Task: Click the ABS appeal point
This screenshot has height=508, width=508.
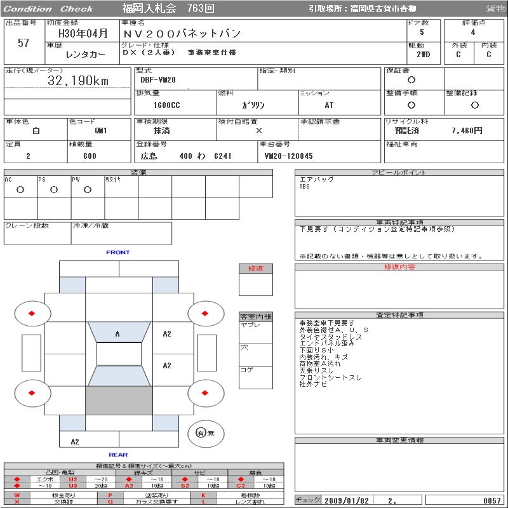Action: [305, 187]
